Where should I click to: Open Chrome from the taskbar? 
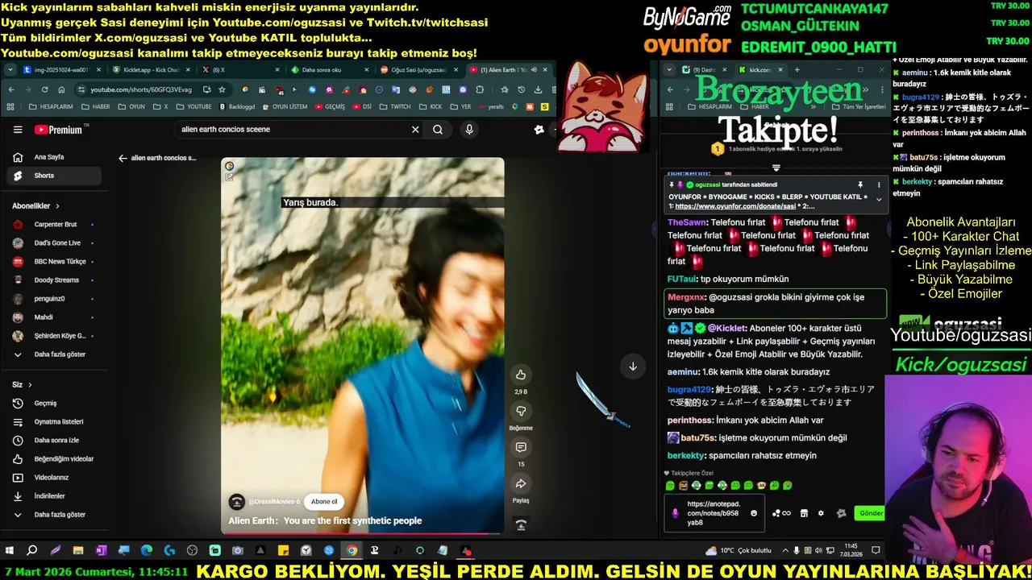[352, 551]
